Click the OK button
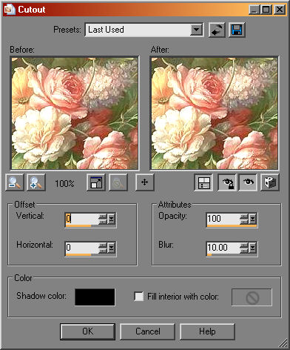This screenshot has width=290, height=350. pos(87,331)
